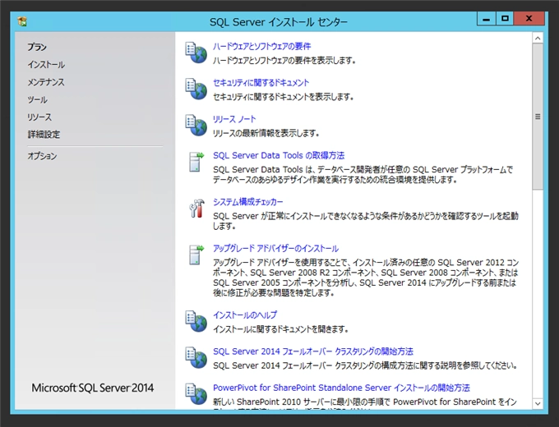This screenshot has height=427, width=559.
Task: Switch to the 詳細設定 category
Action: pos(44,135)
